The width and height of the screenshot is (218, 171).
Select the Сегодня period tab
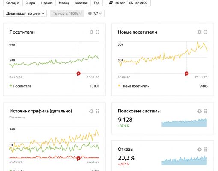click(x=13, y=3)
